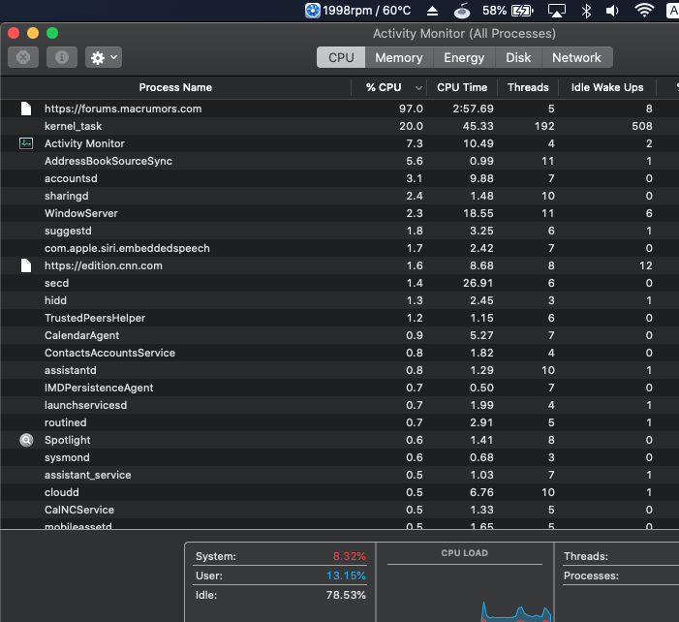
Task: Select the routined process
Action: click(66, 422)
